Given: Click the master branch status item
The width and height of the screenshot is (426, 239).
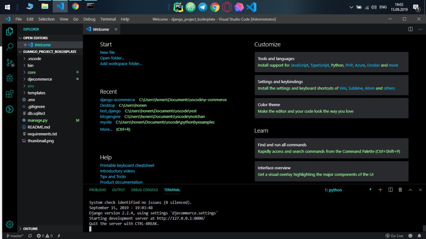Looking at the screenshot, I should (15, 236).
